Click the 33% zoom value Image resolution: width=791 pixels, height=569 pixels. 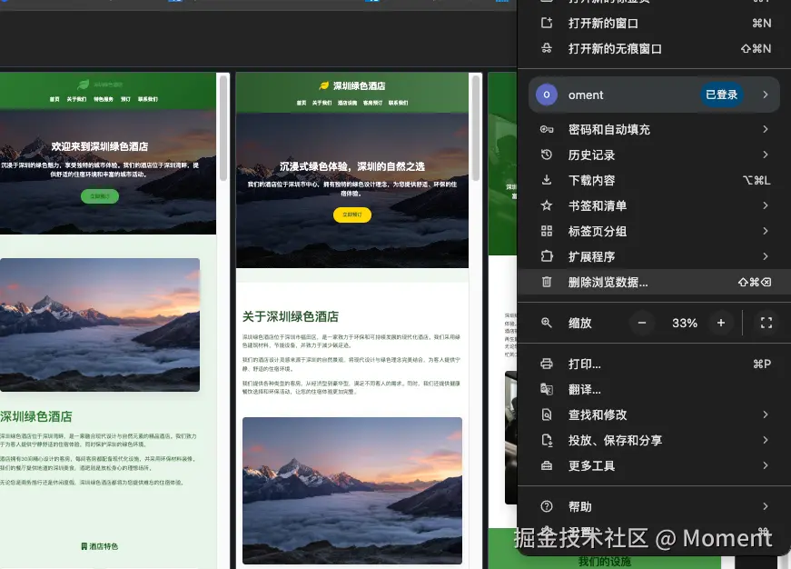(685, 323)
